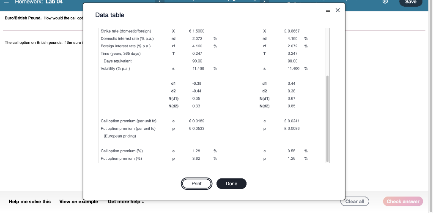Open the hamburger menu in the header
The image size is (433, 213).
[7, 2]
